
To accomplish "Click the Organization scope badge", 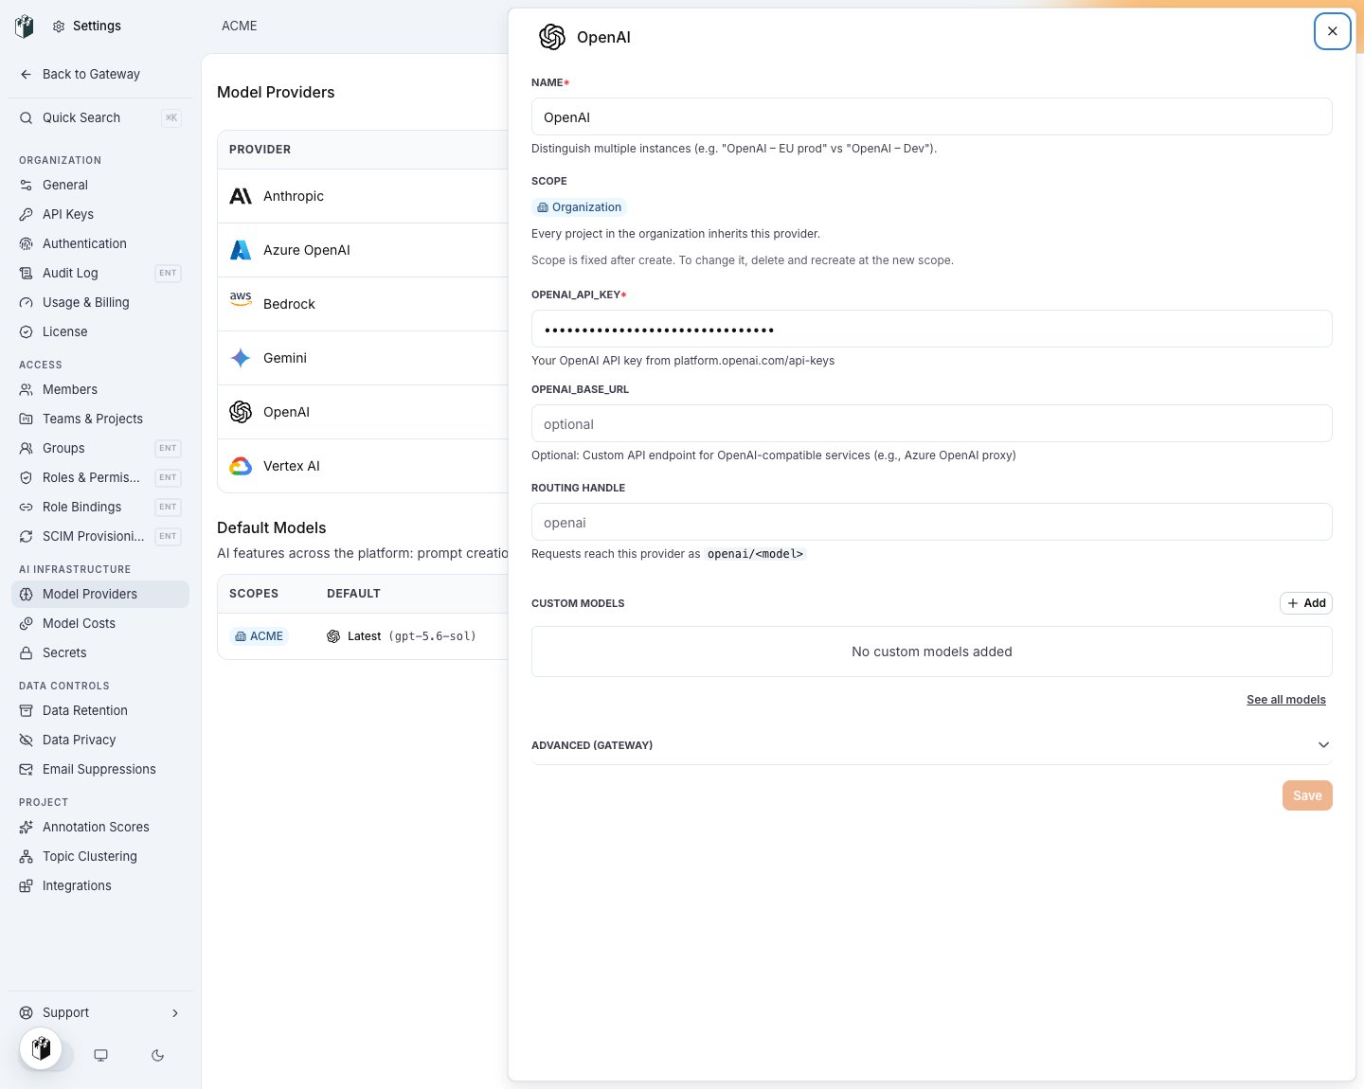I will pyautogui.click(x=579, y=207).
